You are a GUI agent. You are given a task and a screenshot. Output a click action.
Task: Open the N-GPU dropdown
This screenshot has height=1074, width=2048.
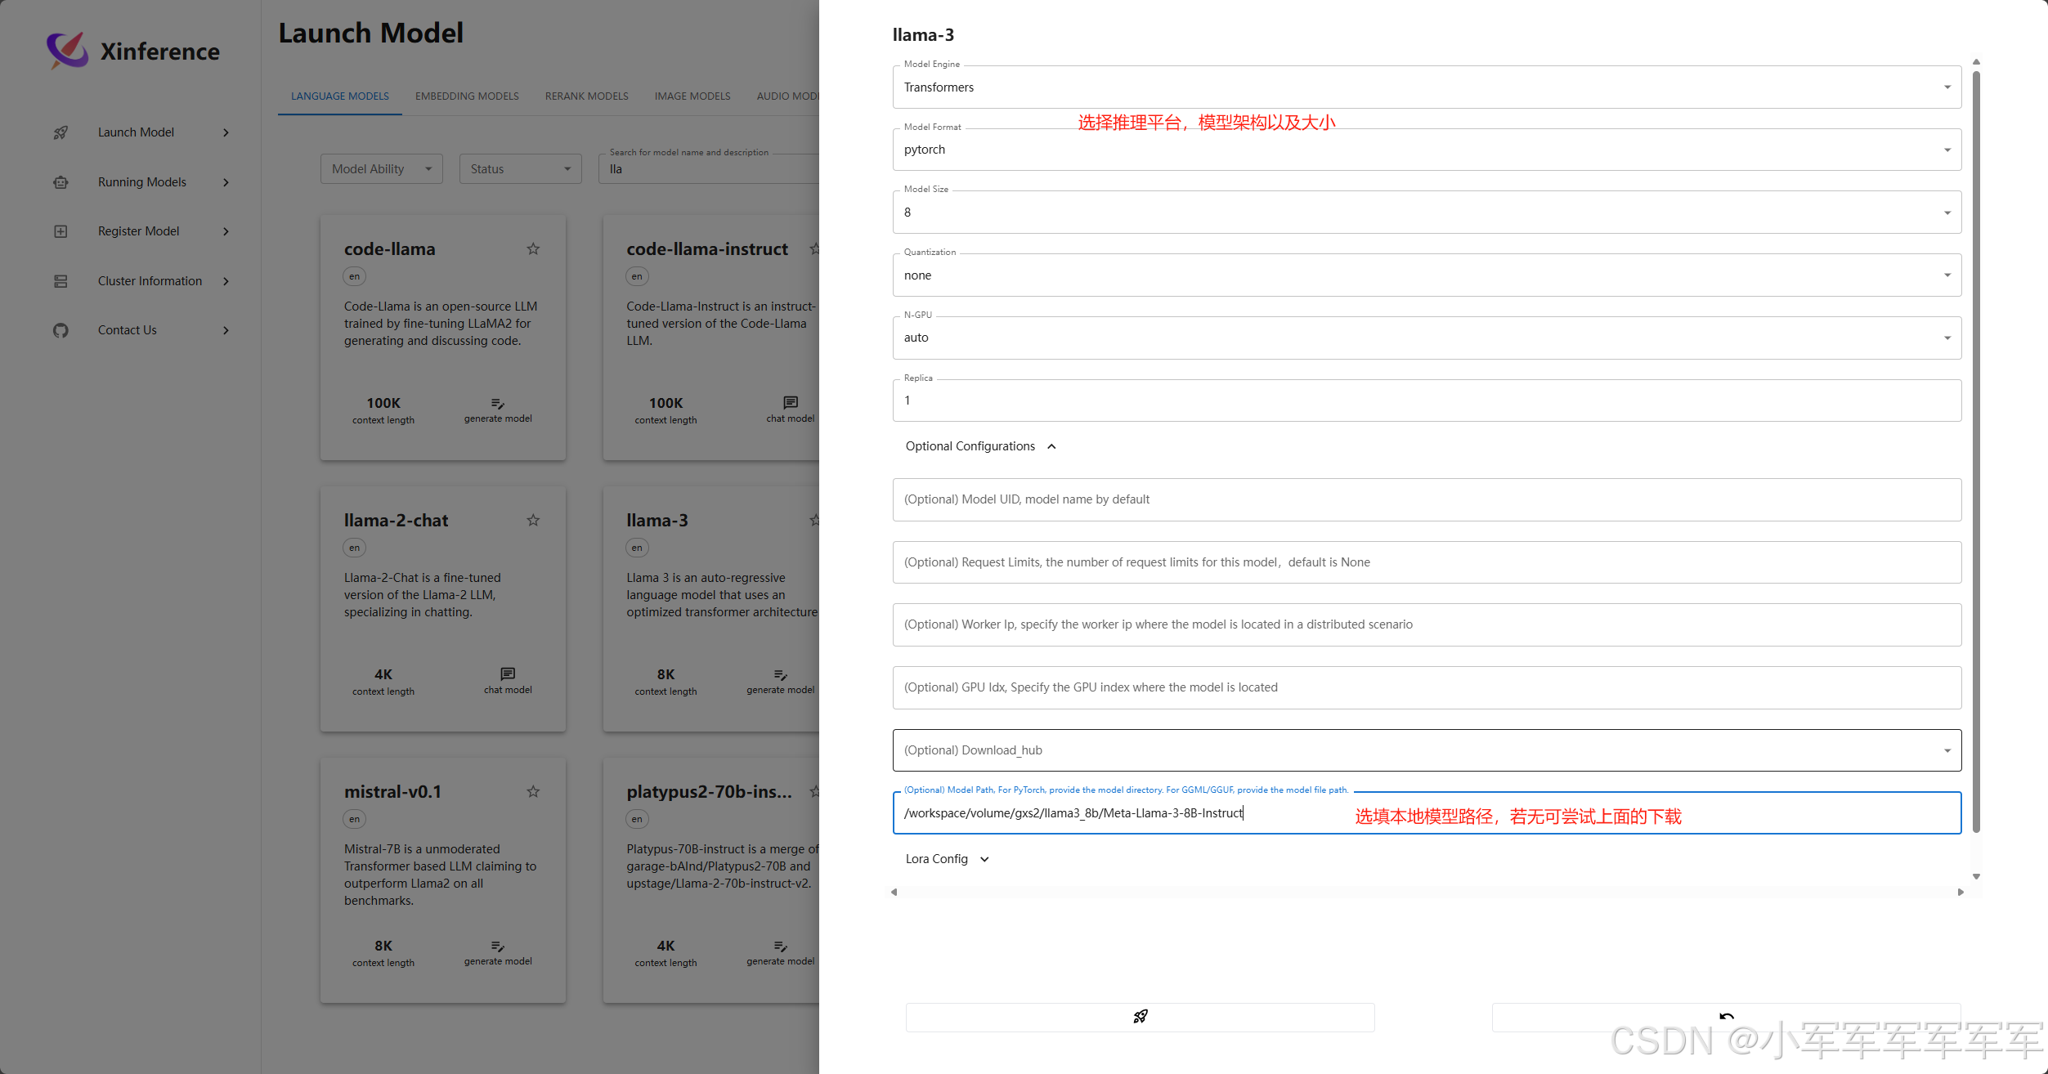[x=1427, y=338]
